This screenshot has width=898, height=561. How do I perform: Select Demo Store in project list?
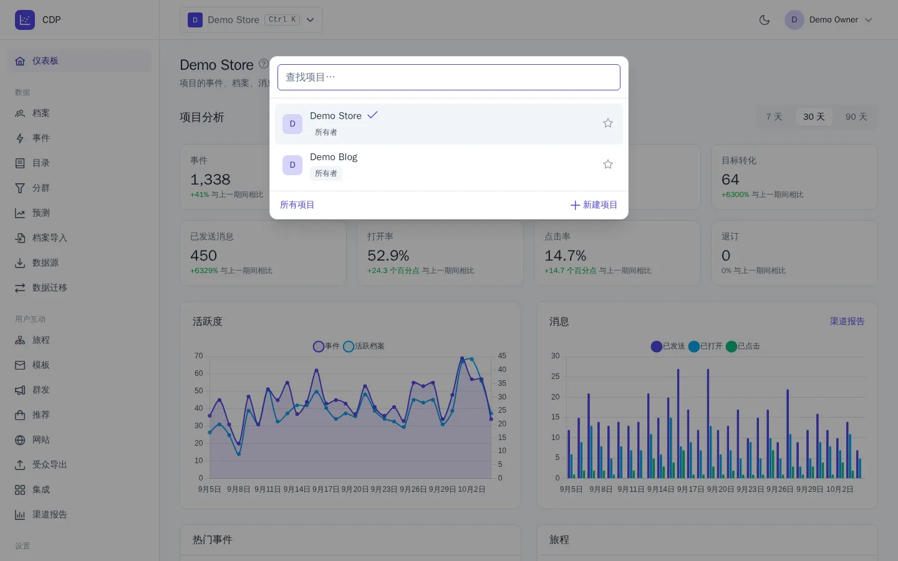point(449,124)
